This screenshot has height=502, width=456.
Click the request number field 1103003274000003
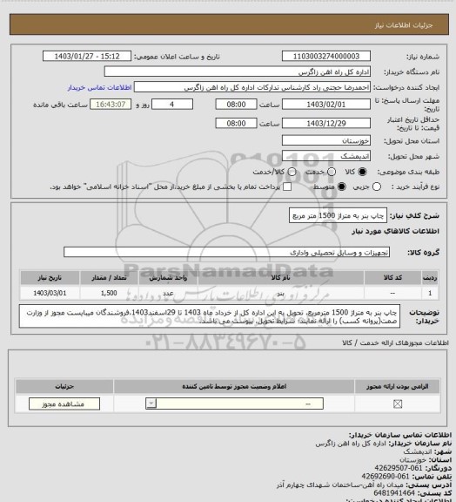tap(326, 56)
